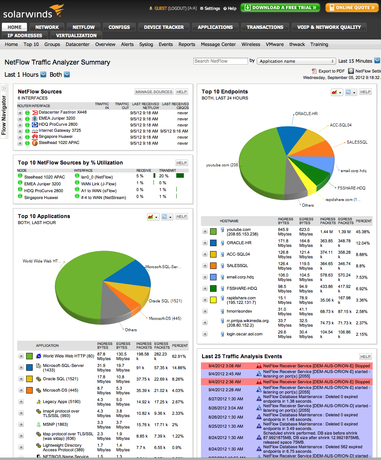Click the warning icon of the 3:08 AM event
381x460 pixels.
point(259,366)
